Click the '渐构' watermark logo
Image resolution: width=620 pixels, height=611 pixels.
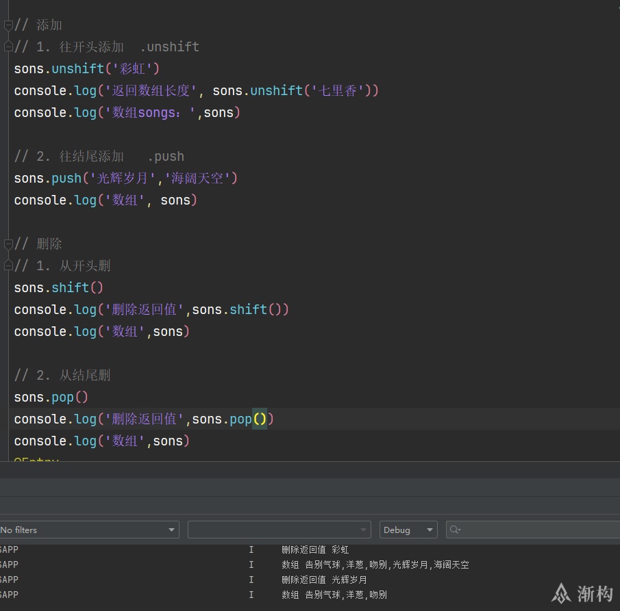click(x=582, y=593)
